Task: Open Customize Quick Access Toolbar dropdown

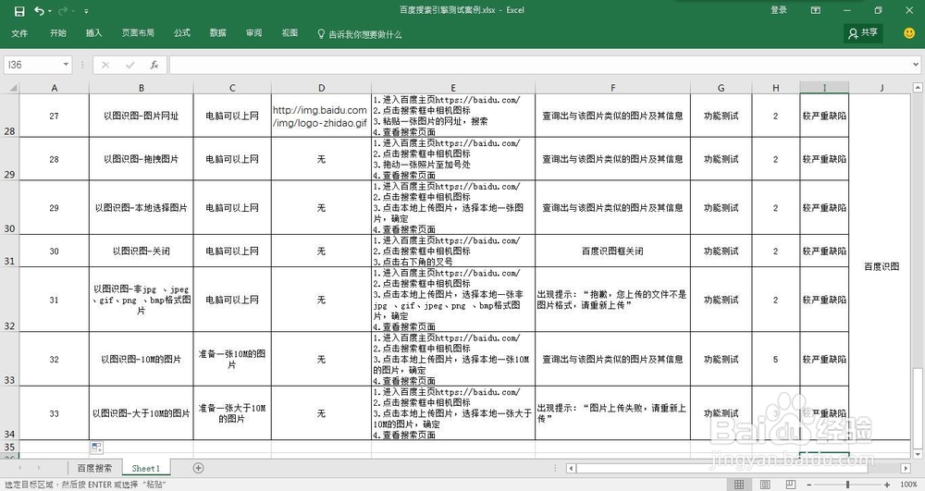Action: pyautogui.click(x=86, y=11)
